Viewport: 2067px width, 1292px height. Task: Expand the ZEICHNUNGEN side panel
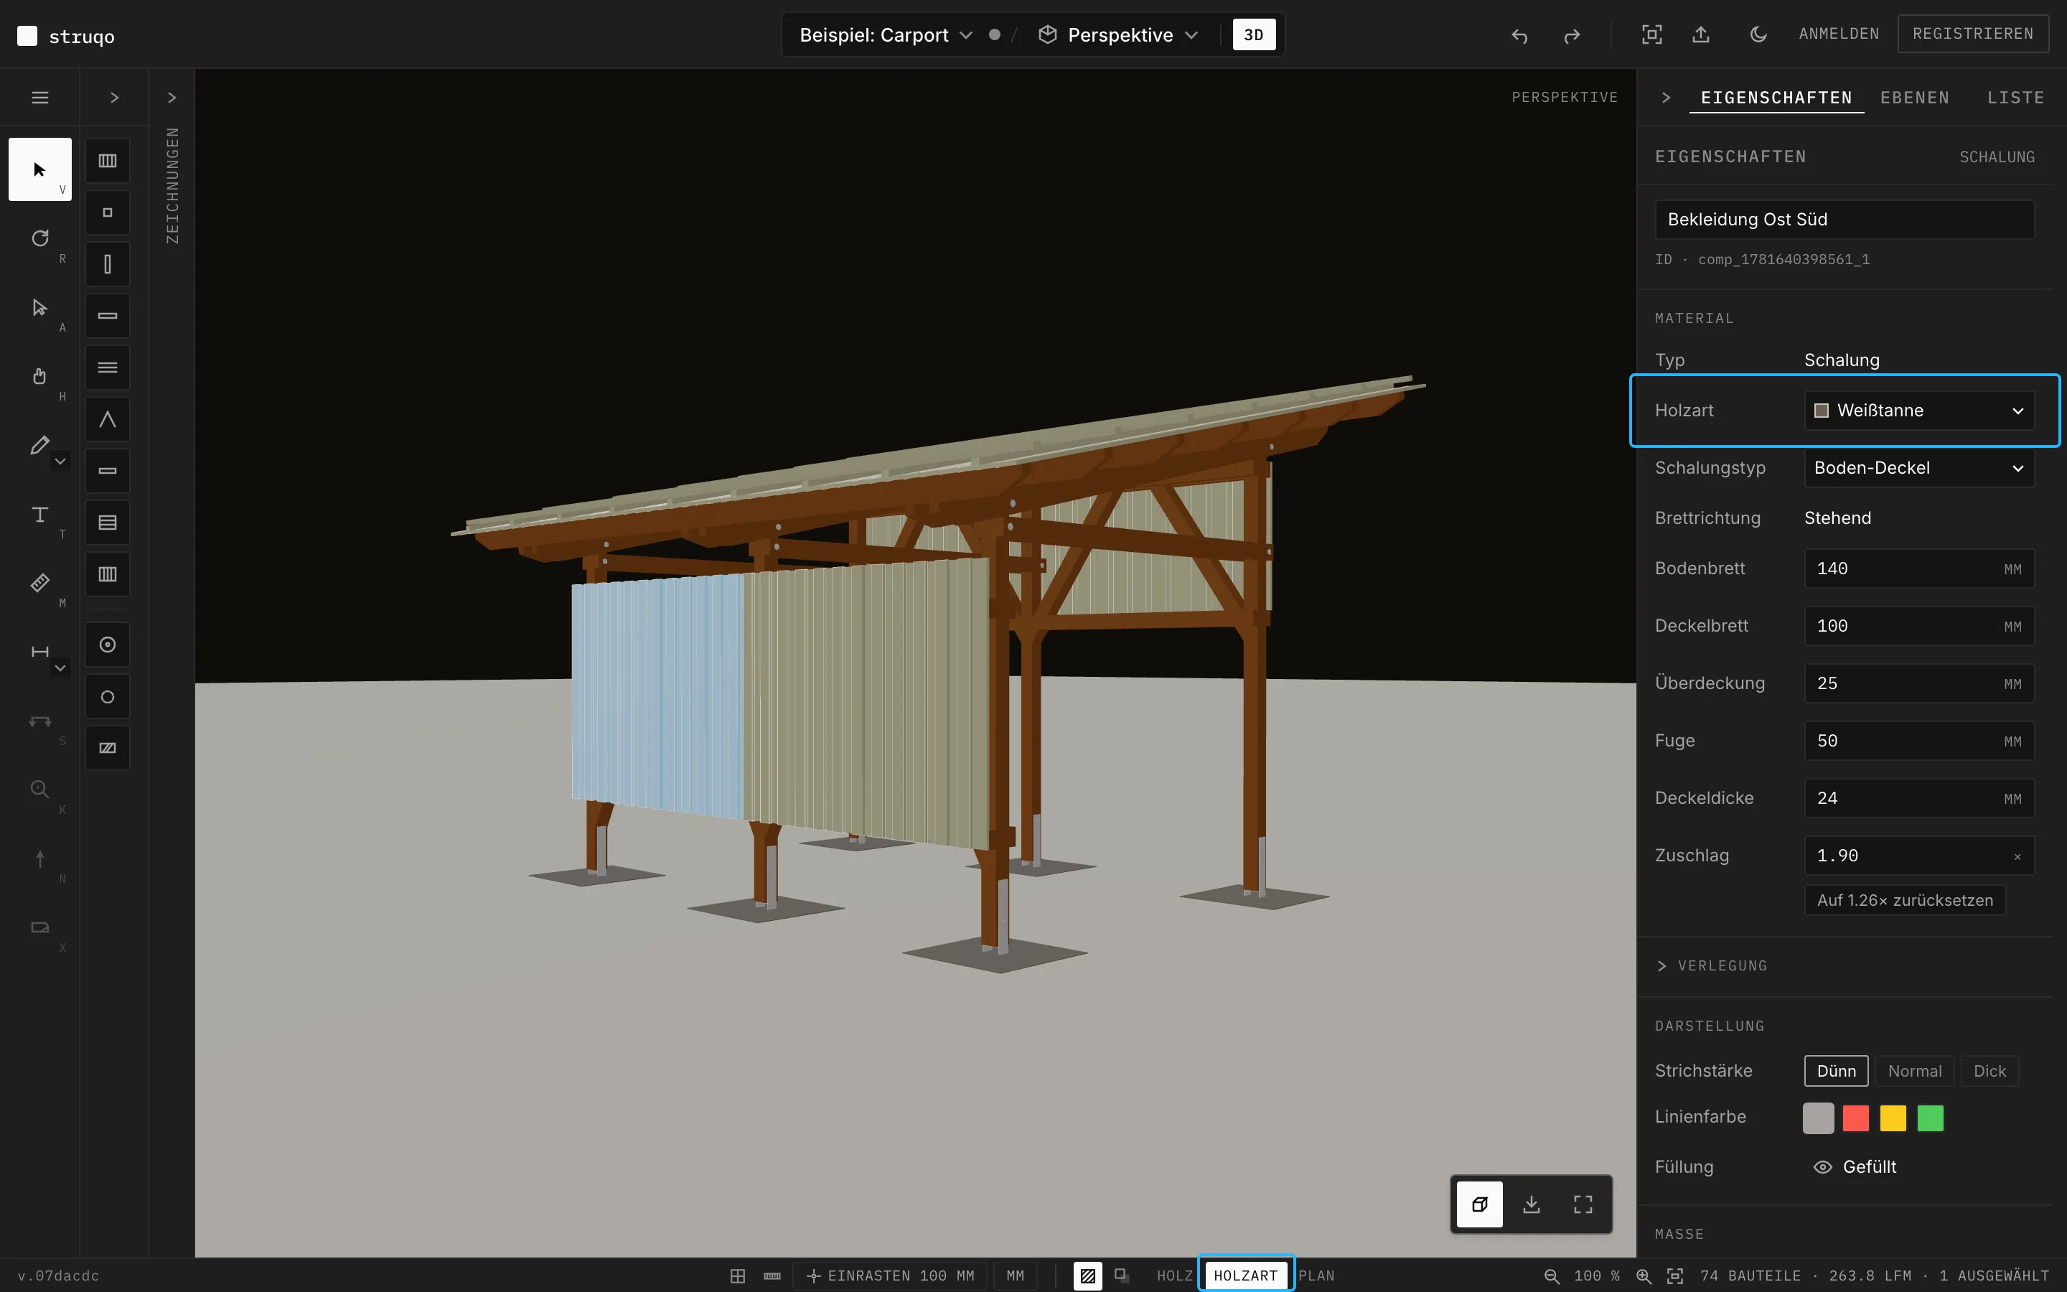point(172,98)
